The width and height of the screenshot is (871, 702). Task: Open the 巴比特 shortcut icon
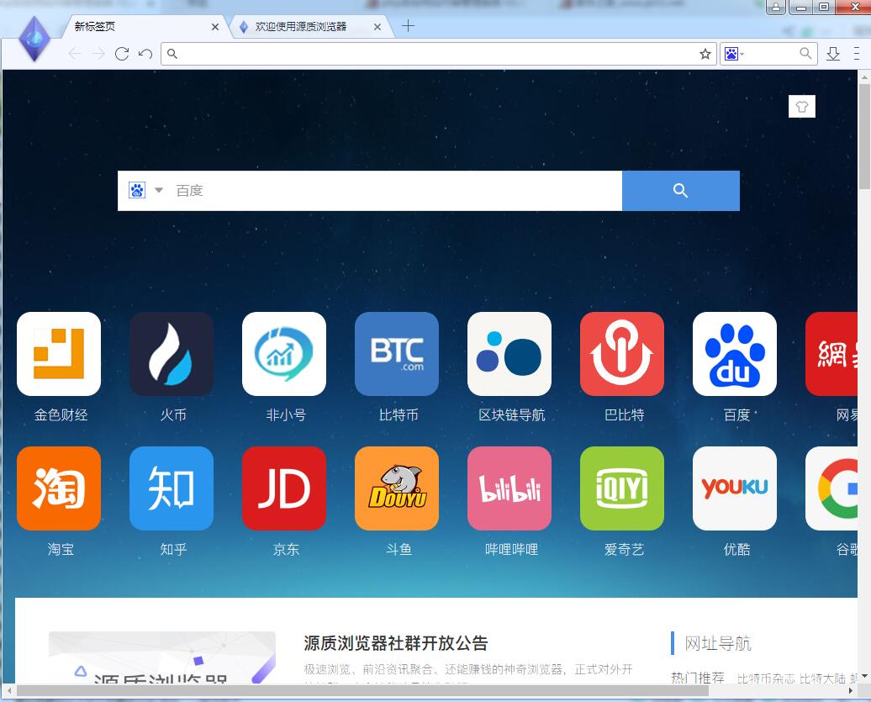point(622,354)
